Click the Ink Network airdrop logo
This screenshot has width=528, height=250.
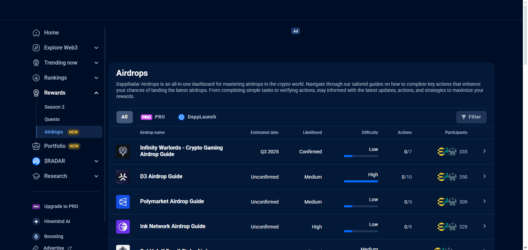coord(123,226)
